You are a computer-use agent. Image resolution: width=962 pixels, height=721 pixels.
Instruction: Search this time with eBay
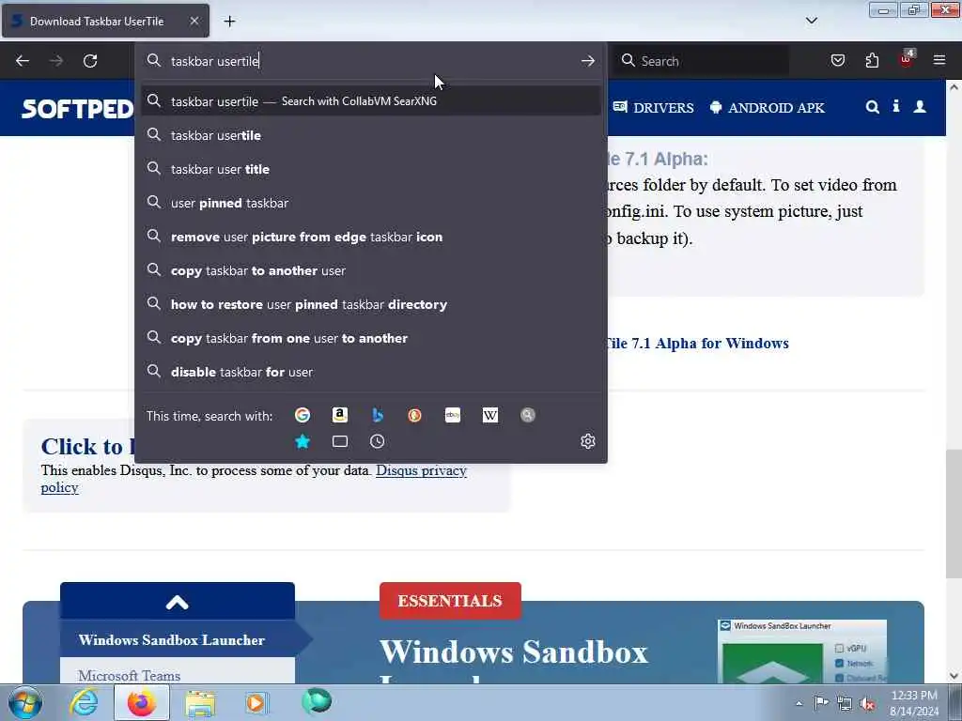coord(453,415)
